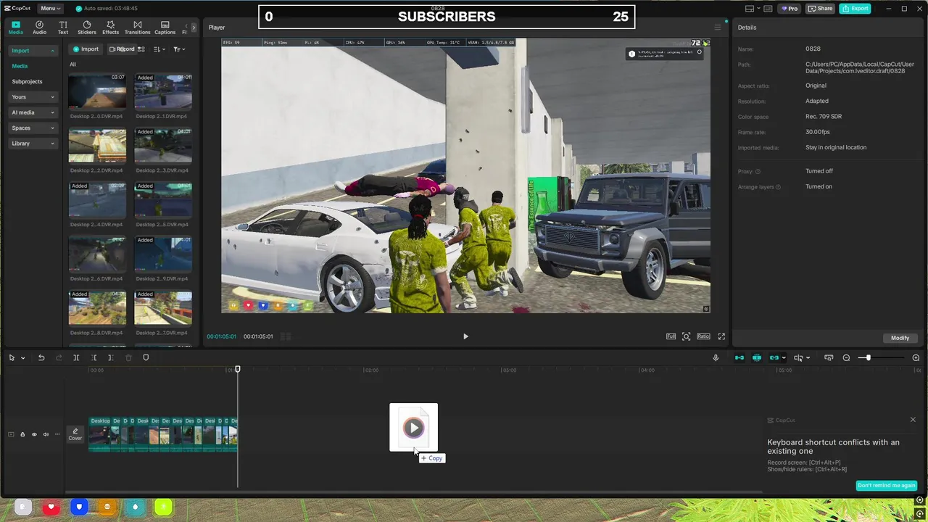Open the track more-options dots
The height and width of the screenshot is (522, 928).
pos(57,434)
